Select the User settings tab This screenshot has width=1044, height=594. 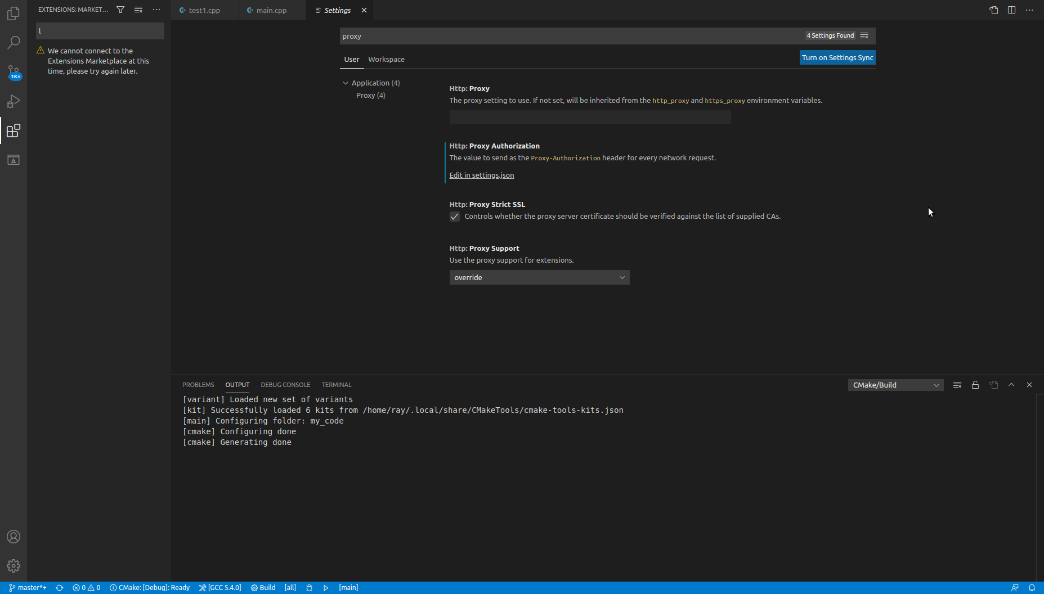coord(352,59)
